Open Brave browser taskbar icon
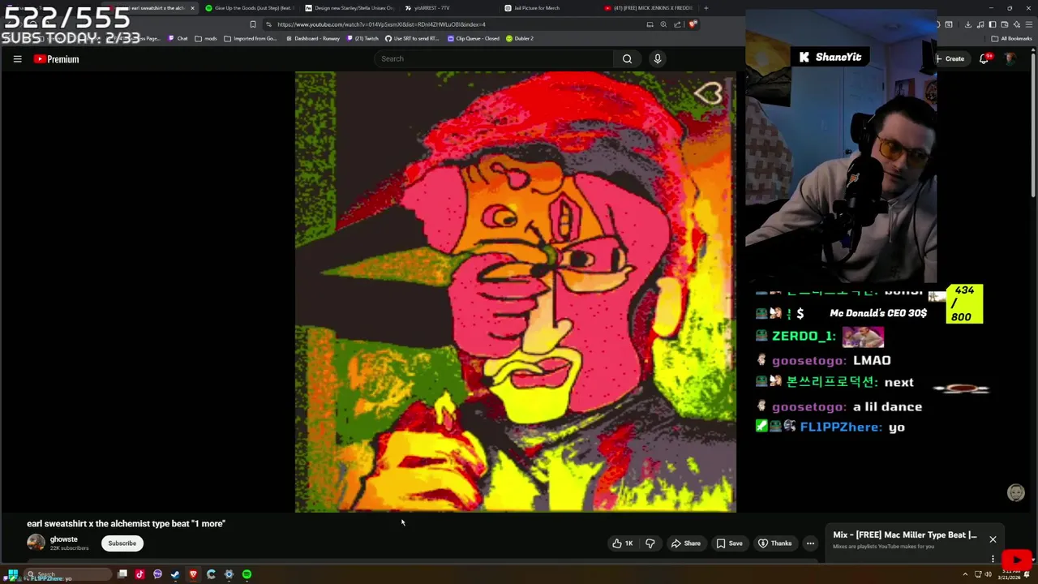Screen dimensions: 1038x584 pyautogui.click(x=193, y=574)
